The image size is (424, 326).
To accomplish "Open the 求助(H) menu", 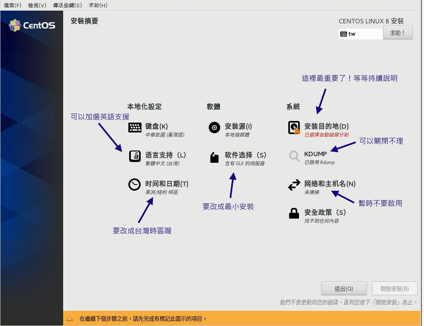I will pos(98,5).
